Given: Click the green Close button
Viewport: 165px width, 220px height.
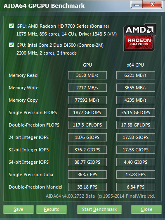Looking at the screenshot, I should click(x=146, y=209).
